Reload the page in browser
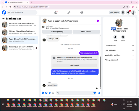Viewport: 139px width, 111px height. pyautogui.click(x=10, y=7)
